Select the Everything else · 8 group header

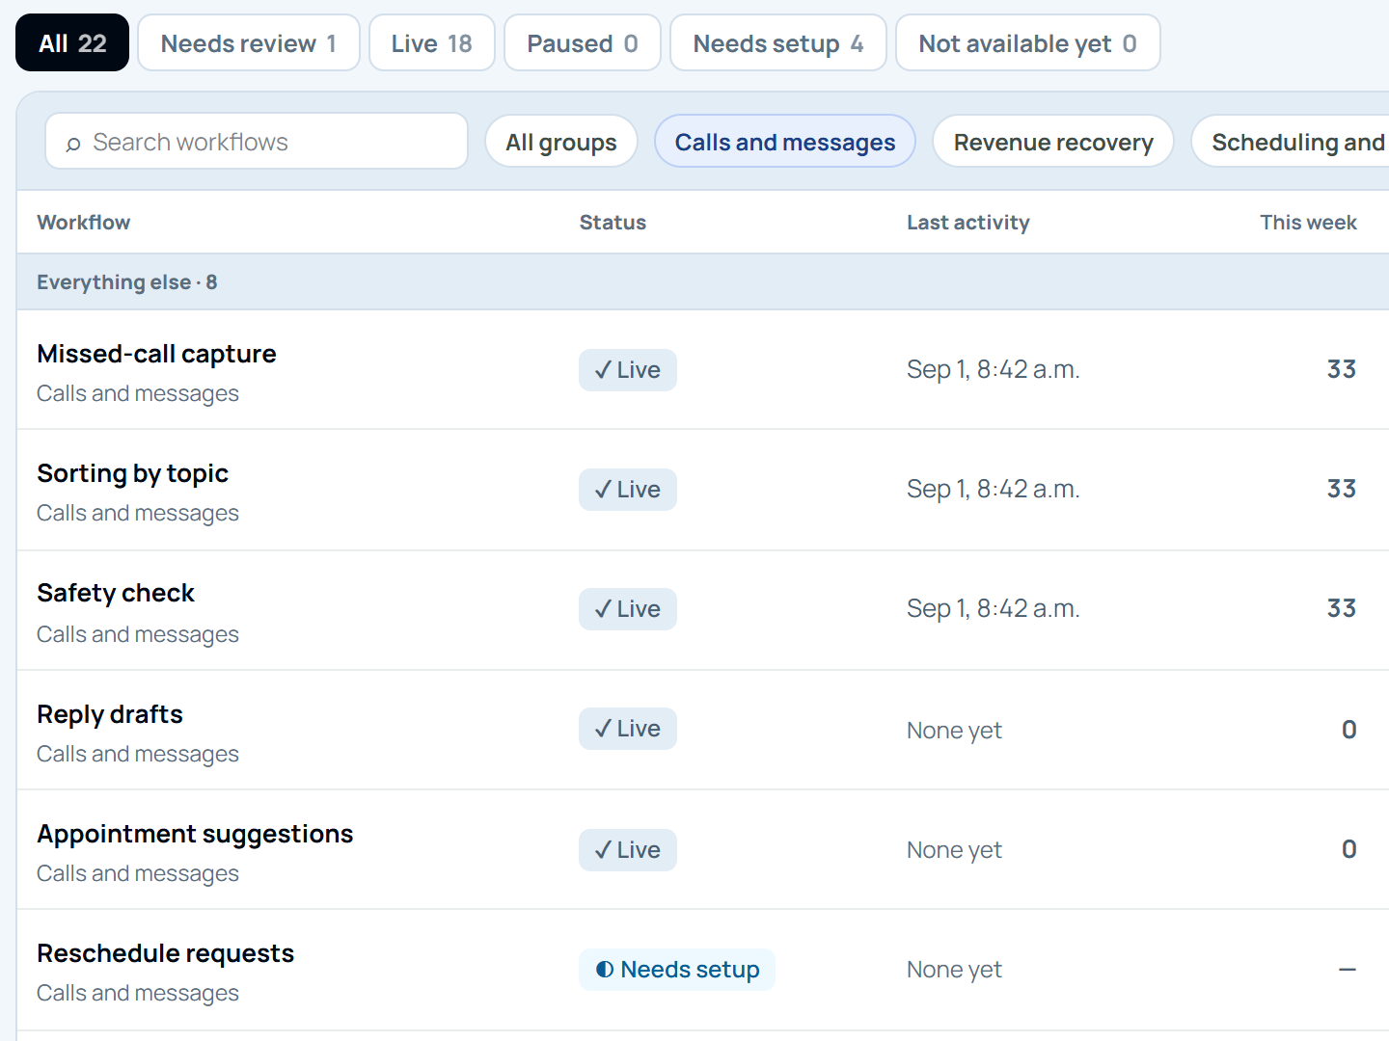pos(703,282)
